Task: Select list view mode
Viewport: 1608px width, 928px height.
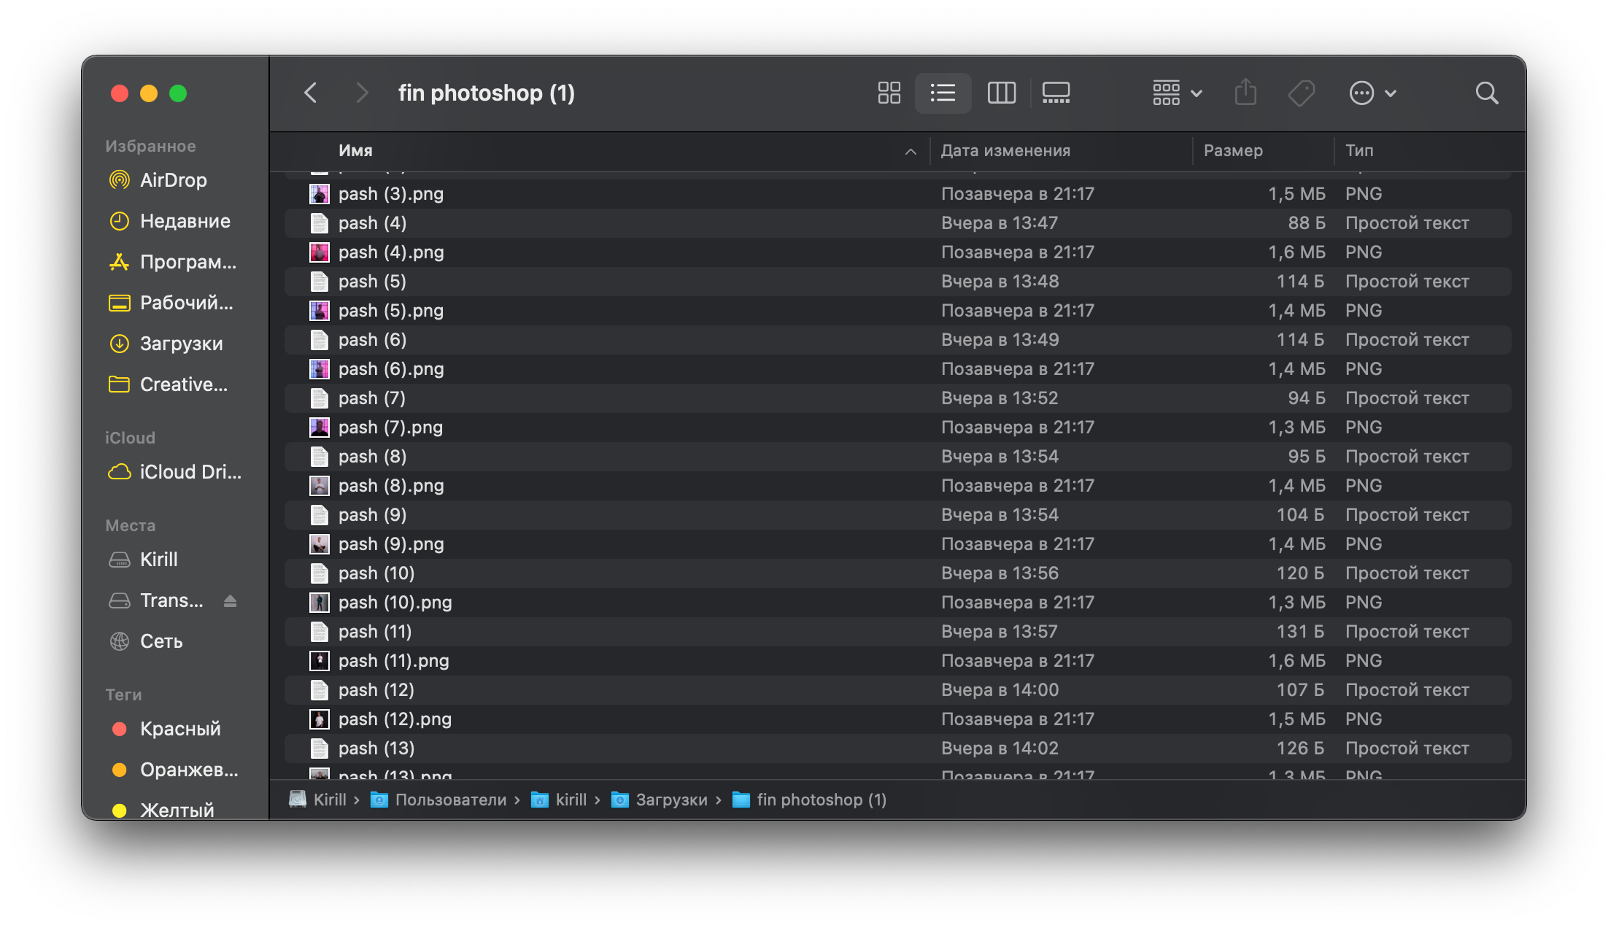Action: pos(943,93)
